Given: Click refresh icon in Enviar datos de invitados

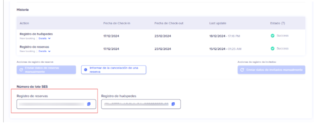Looking at the screenshot, I should 242,70.
